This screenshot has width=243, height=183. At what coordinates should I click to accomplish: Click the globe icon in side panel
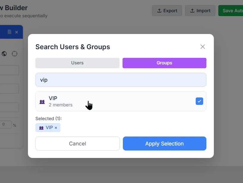4,54
